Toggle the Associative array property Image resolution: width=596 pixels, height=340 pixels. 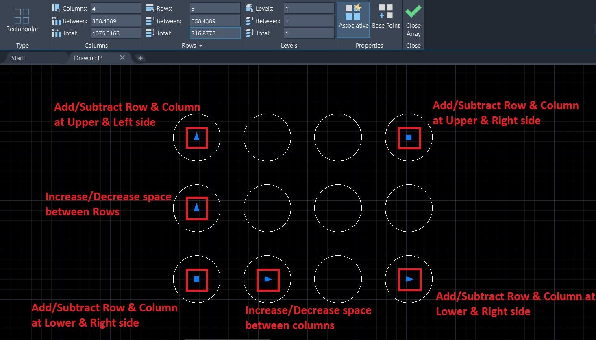353,19
